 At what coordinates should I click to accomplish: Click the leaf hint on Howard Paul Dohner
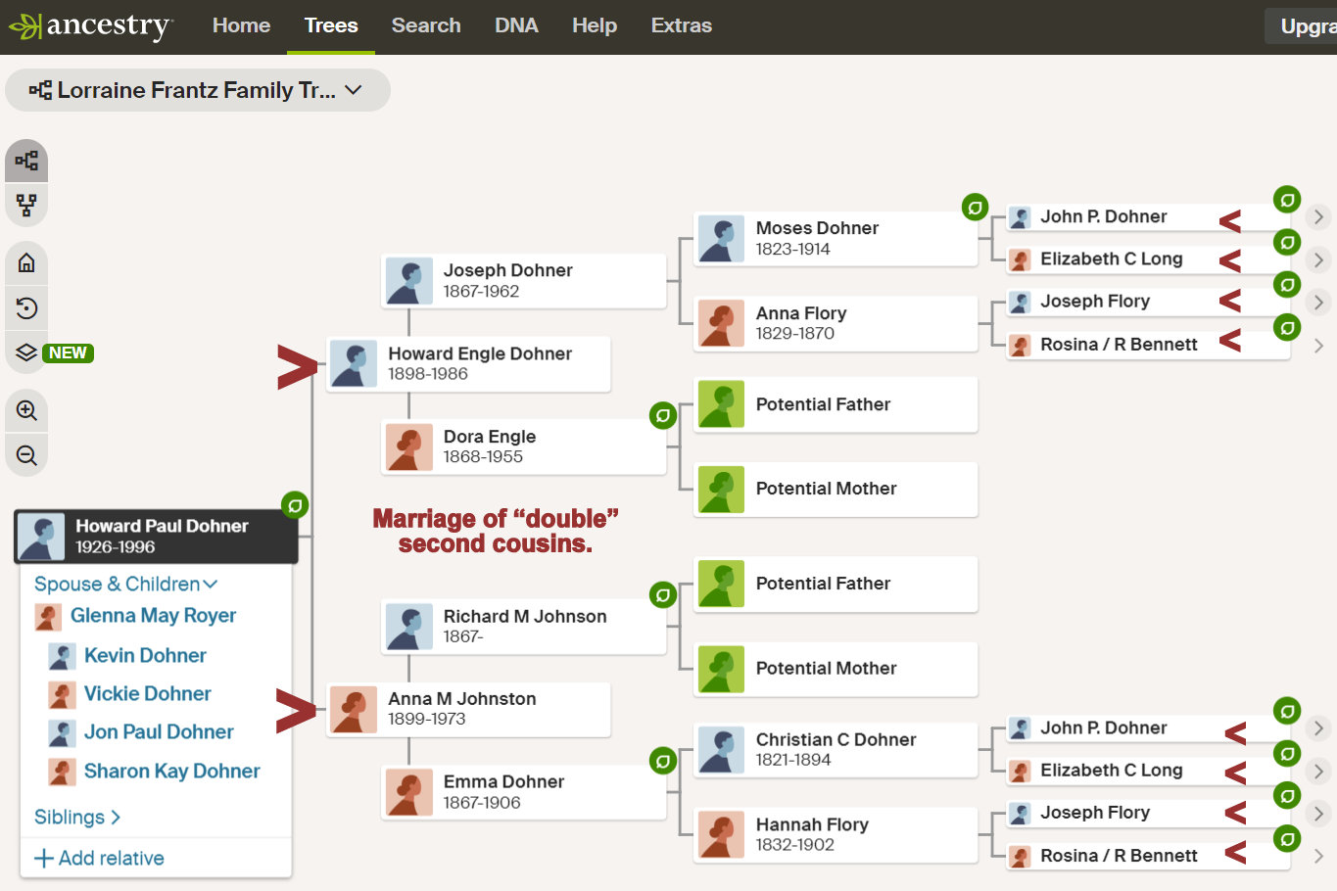295,504
